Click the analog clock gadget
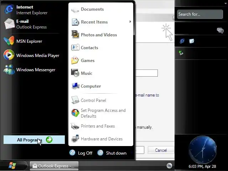This screenshot has width=228, height=171. tap(203, 150)
